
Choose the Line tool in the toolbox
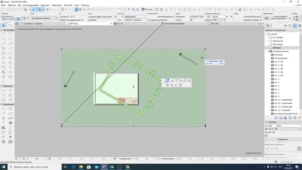tap(10, 127)
